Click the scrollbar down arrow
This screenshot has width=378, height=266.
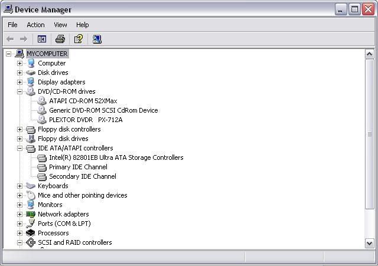(369, 243)
